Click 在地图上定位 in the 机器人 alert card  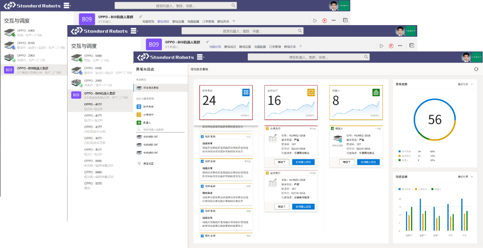(x=369, y=162)
